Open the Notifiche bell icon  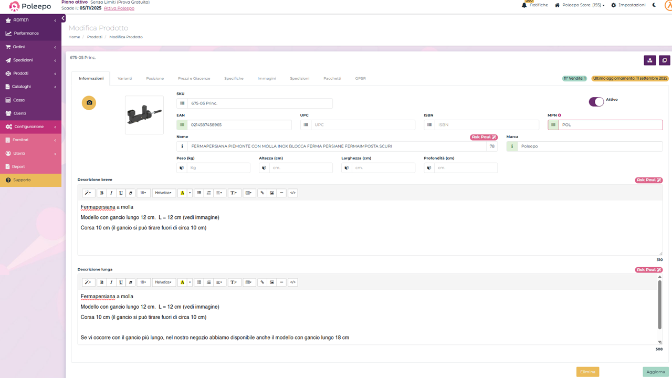click(x=524, y=5)
